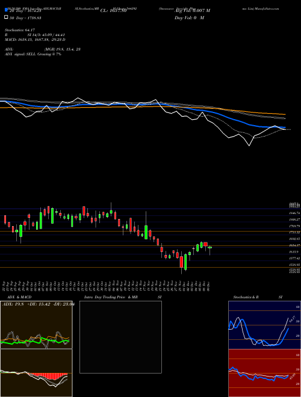This screenshot has width=301, height=397.
Task: Open the MACD histogram chart with red bars
Action: coord(36,373)
